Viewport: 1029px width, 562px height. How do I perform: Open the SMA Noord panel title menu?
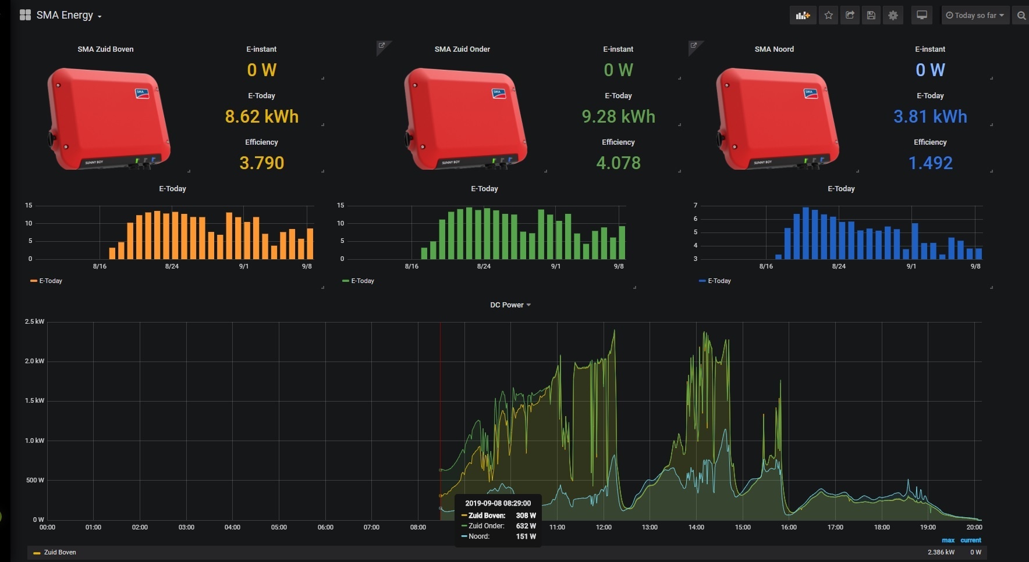point(774,49)
